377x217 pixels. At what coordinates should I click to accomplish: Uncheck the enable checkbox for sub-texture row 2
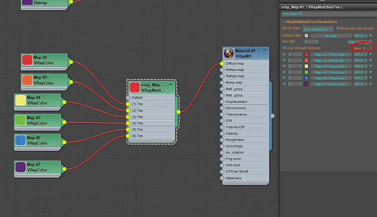click(x=284, y=60)
